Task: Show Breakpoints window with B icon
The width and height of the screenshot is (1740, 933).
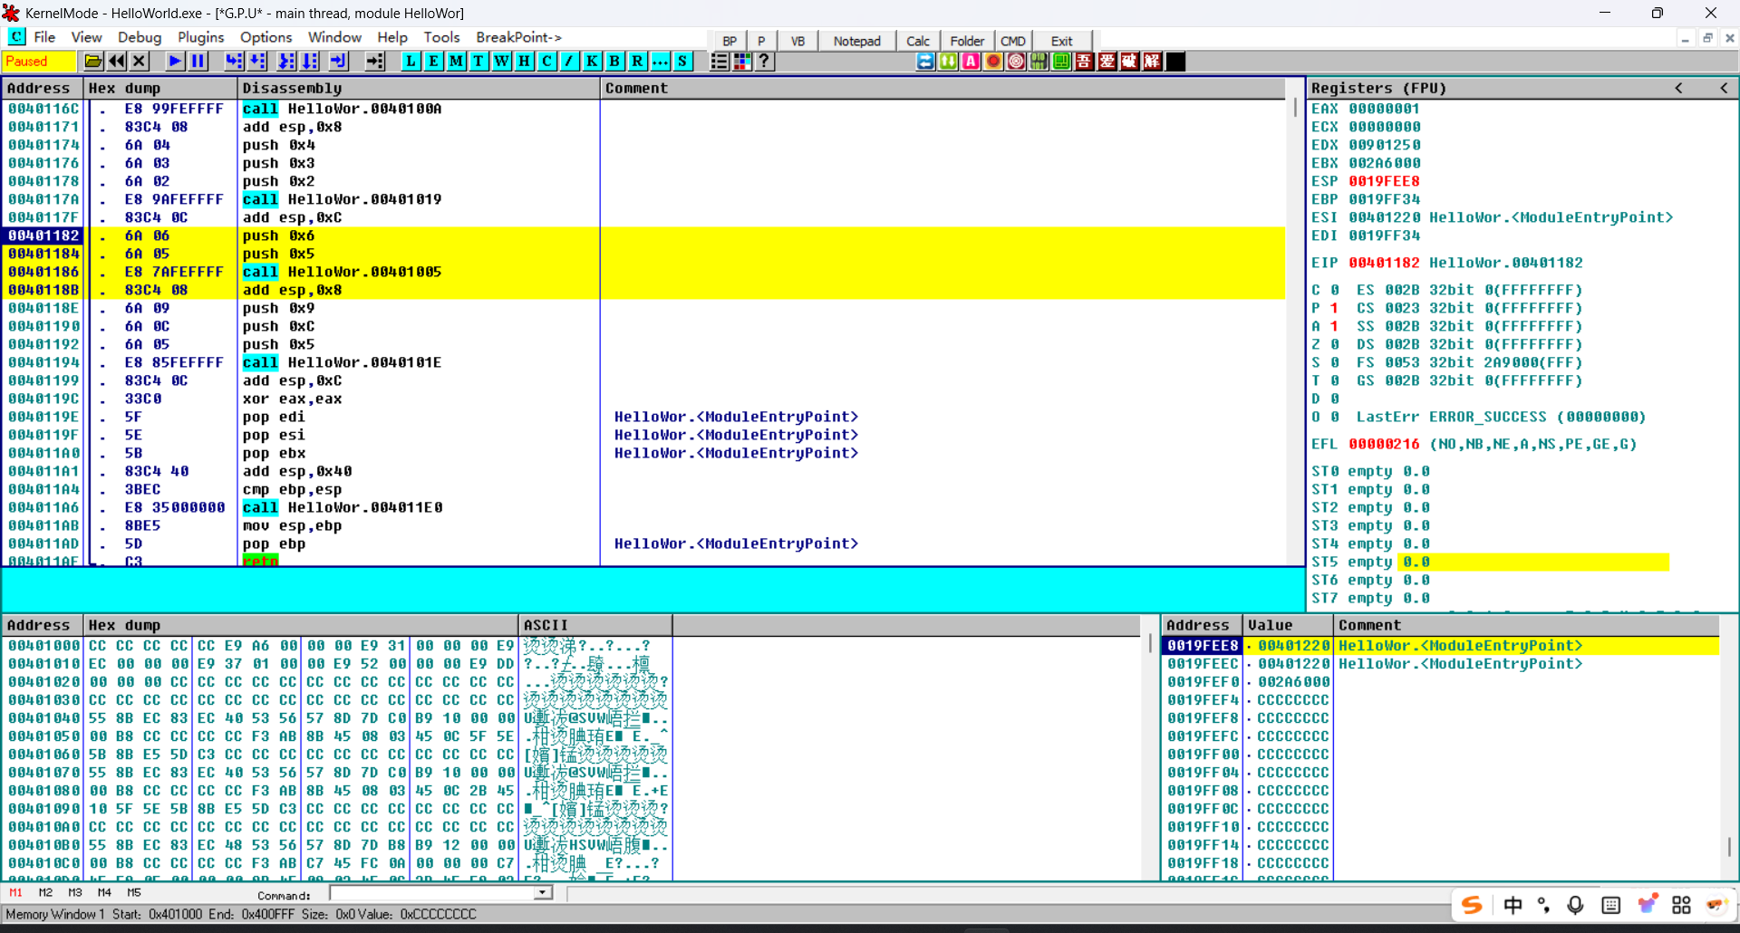Action: [614, 62]
